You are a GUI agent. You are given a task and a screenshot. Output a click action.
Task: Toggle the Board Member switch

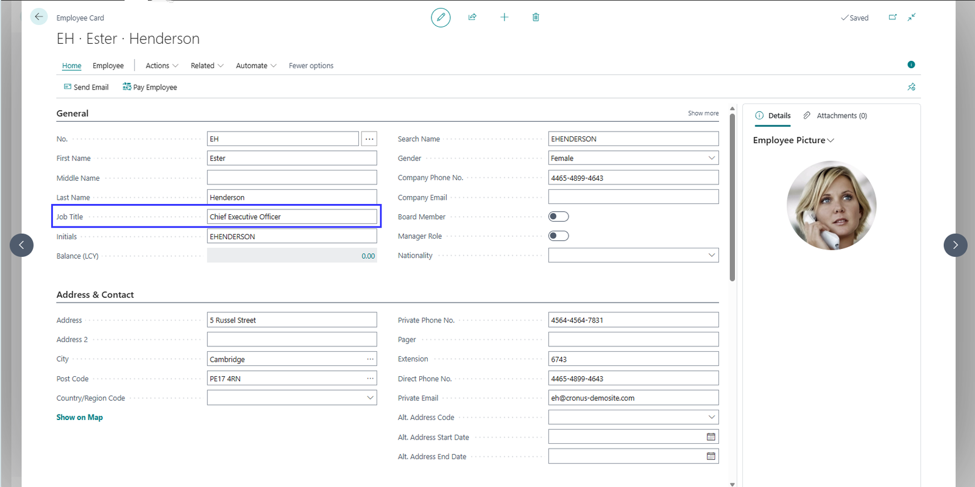(x=559, y=217)
